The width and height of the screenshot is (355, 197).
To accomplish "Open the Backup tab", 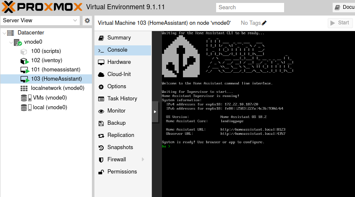I will click(123, 123).
